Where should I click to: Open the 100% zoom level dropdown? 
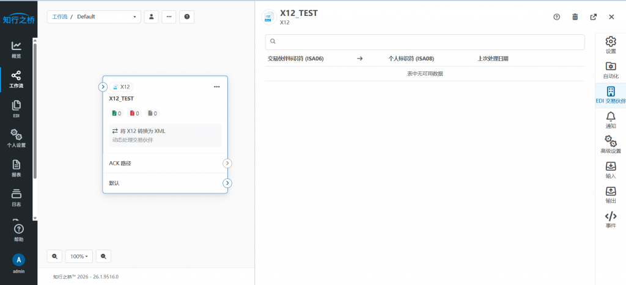pyautogui.click(x=79, y=256)
